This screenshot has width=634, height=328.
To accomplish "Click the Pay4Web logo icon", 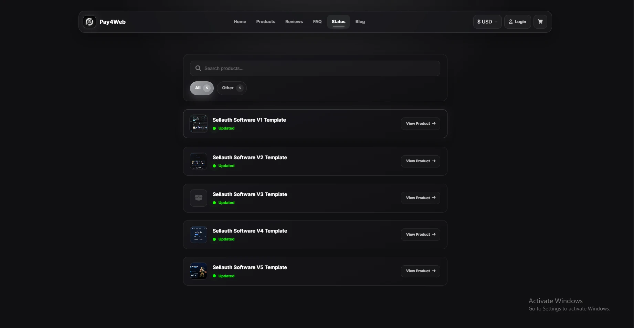I will (89, 22).
